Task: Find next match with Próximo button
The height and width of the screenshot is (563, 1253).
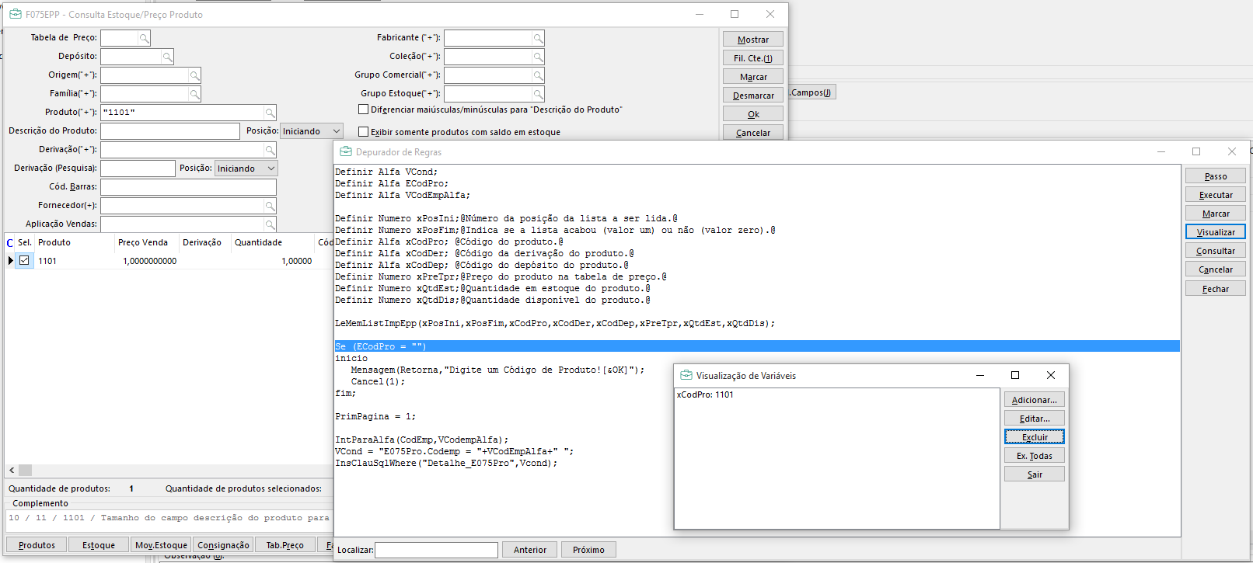Action: pyautogui.click(x=588, y=550)
